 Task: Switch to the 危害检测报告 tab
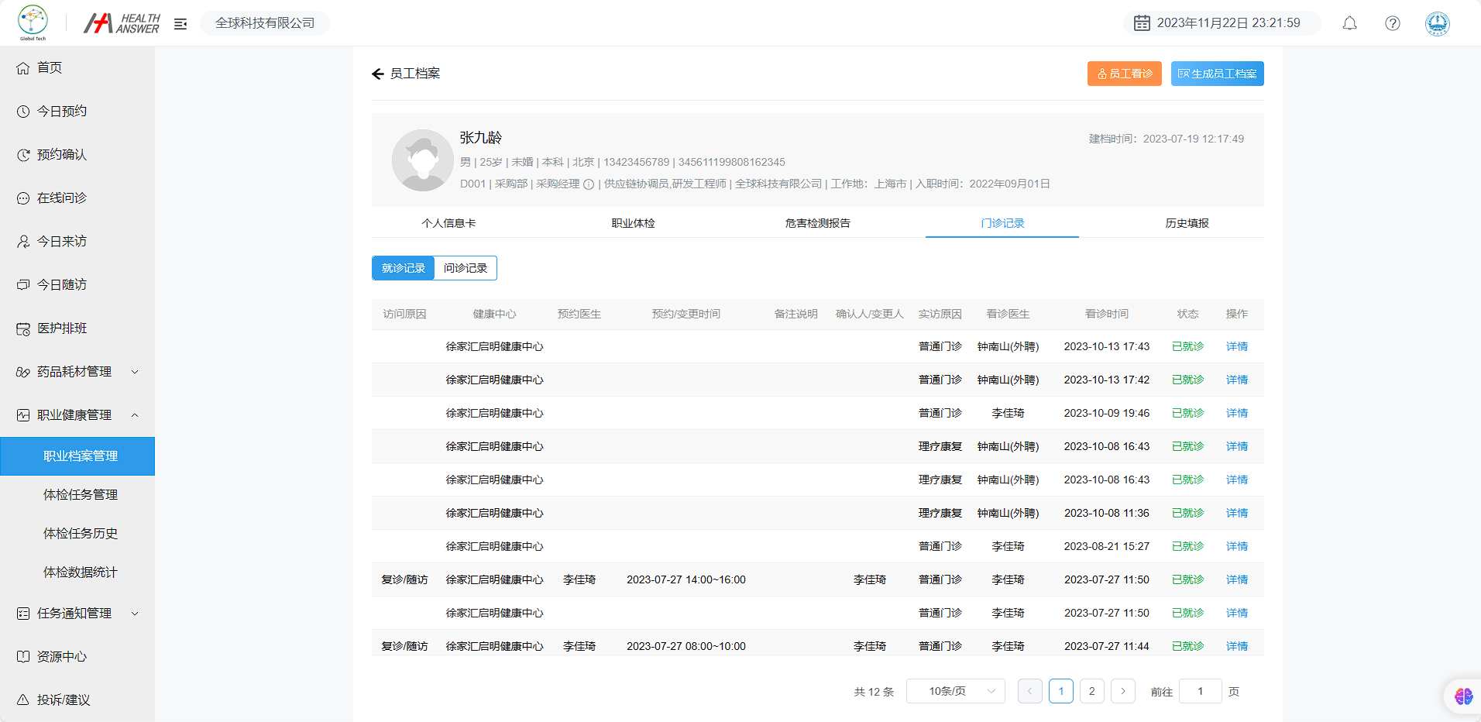[817, 223]
